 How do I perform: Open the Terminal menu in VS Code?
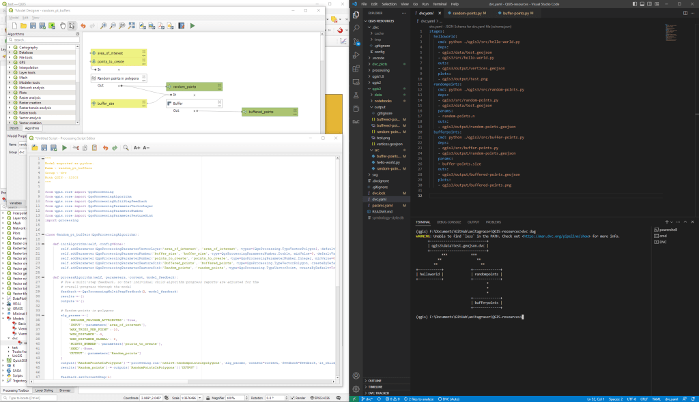(x=439, y=4)
